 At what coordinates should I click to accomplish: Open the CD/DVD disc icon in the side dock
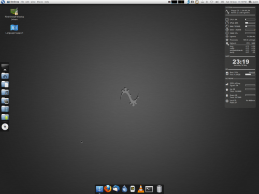coord(5,127)
